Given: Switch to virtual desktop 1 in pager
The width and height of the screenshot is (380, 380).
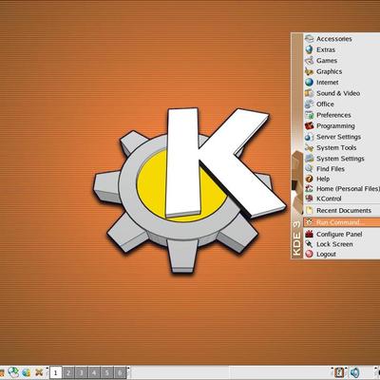Looking at the screenshot, I should [56, 372].
